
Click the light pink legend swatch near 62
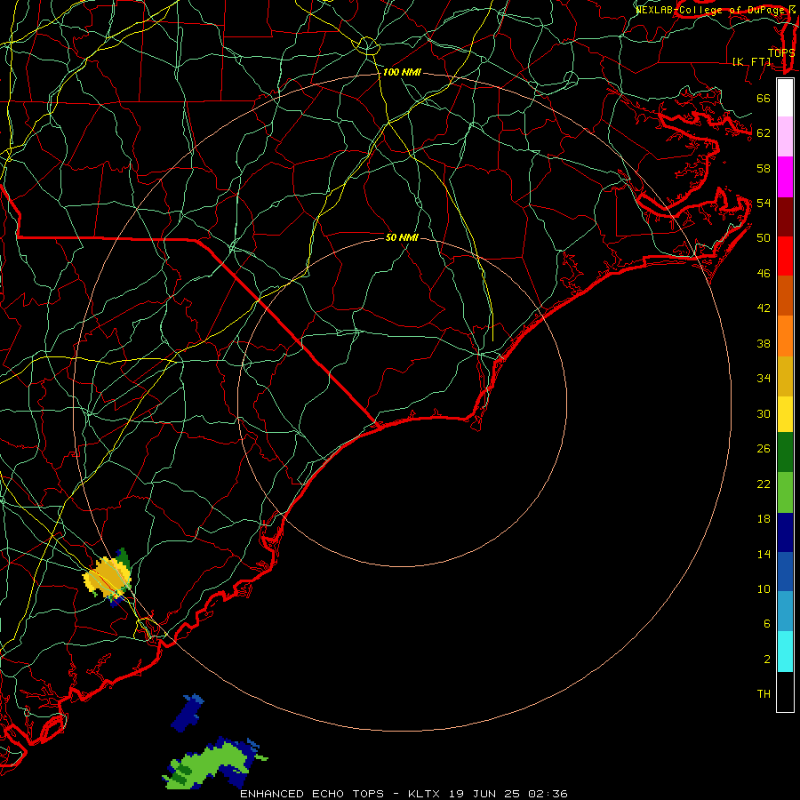click(x=785, y=137)
